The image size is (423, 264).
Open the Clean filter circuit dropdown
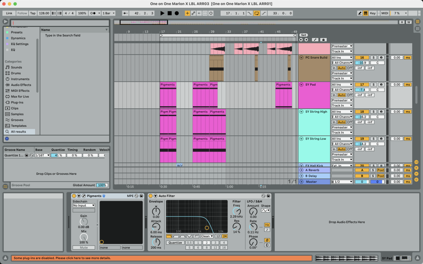(x=206, y=236)
